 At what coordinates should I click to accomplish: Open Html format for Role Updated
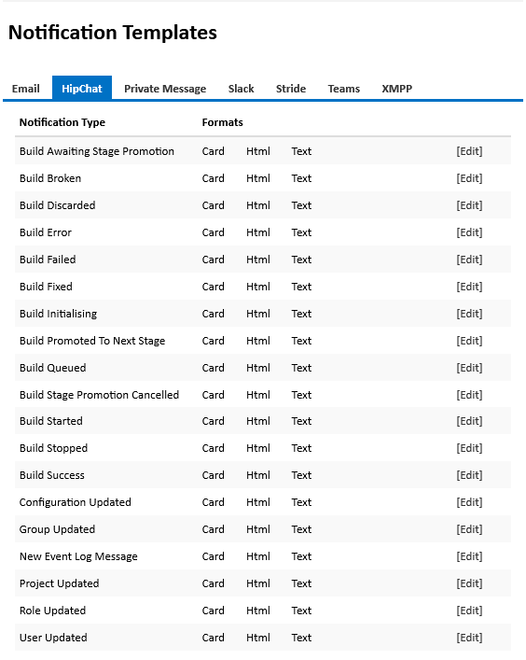pos(258,611)
